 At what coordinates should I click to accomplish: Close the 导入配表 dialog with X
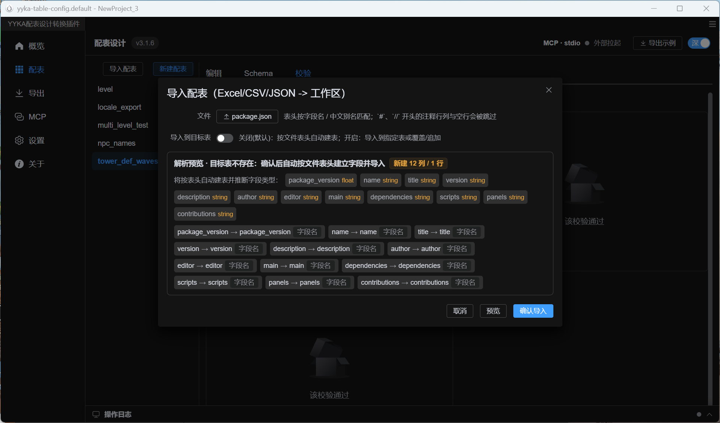[549, 90]
